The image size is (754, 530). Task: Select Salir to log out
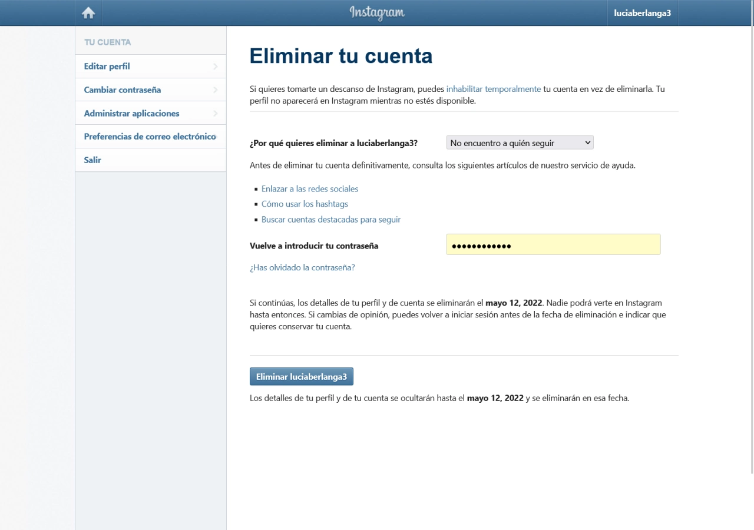tap(151, 160)
